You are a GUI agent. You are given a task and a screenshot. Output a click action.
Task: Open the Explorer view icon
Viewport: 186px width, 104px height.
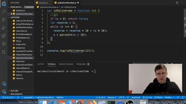coord(4,3)
